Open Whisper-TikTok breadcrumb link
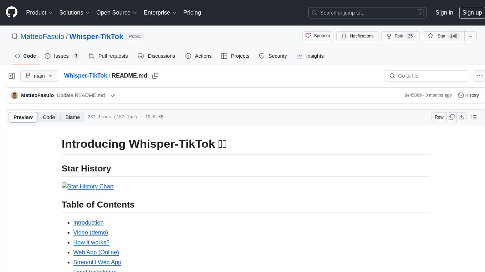 click(86, 75)
